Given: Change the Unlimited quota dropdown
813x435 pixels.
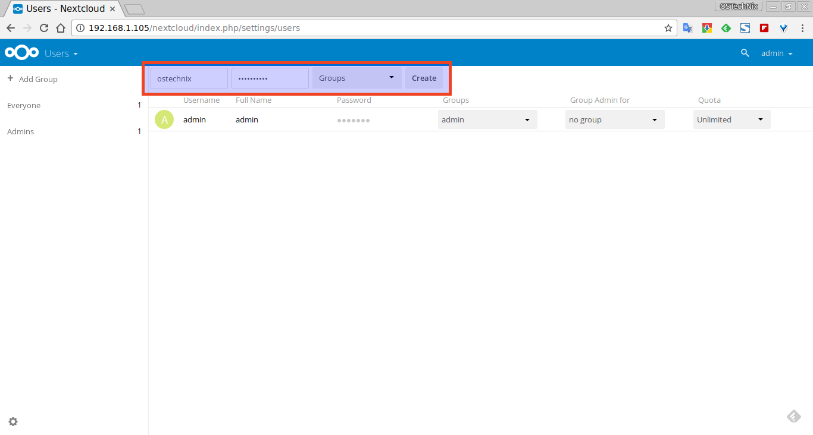Looking at the screenshot, I should click(731, 119).
